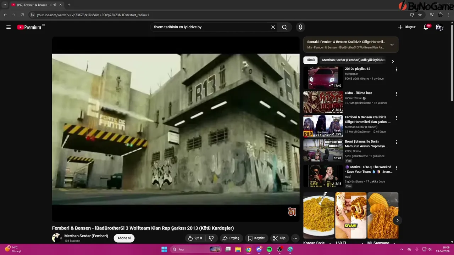Click the video player to pause
The image size is (454, 255).
(176, 129)
